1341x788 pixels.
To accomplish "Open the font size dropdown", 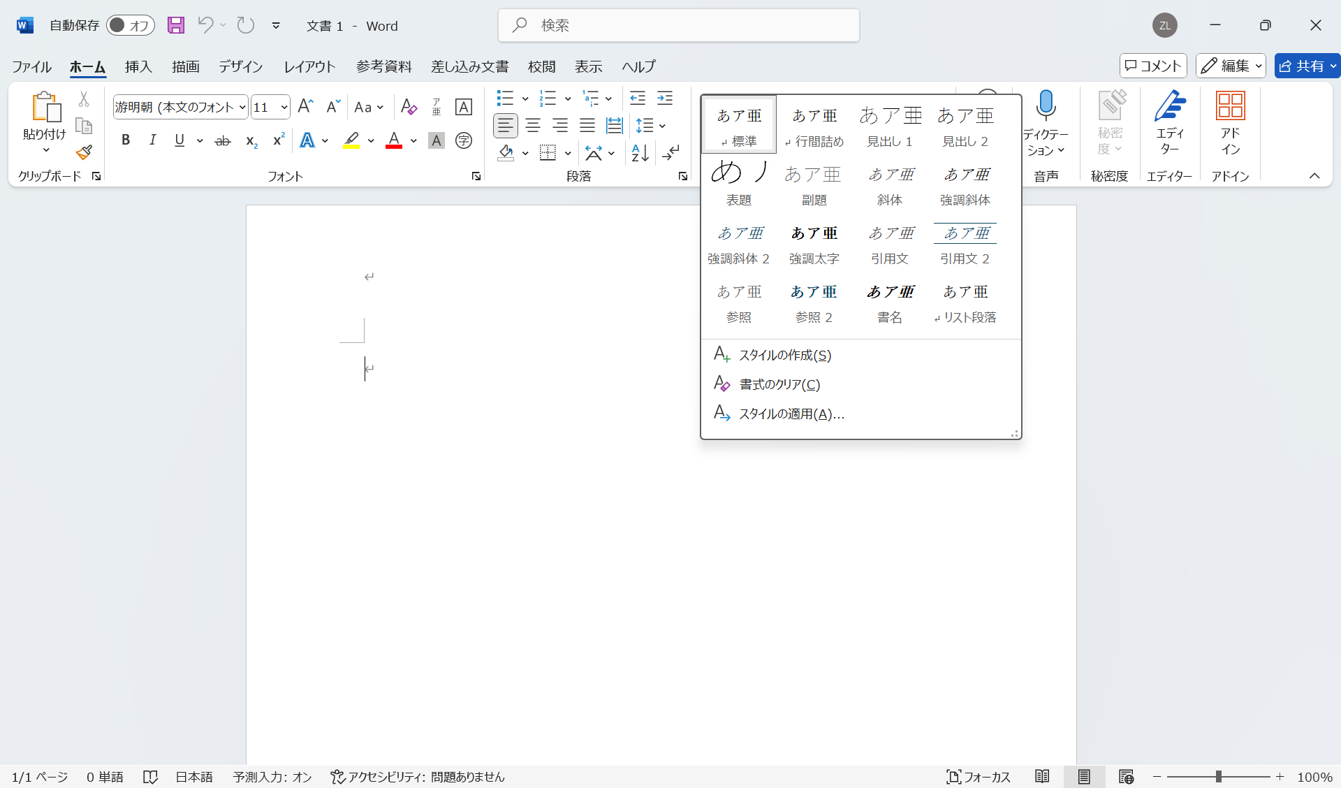I will [282, 107].
